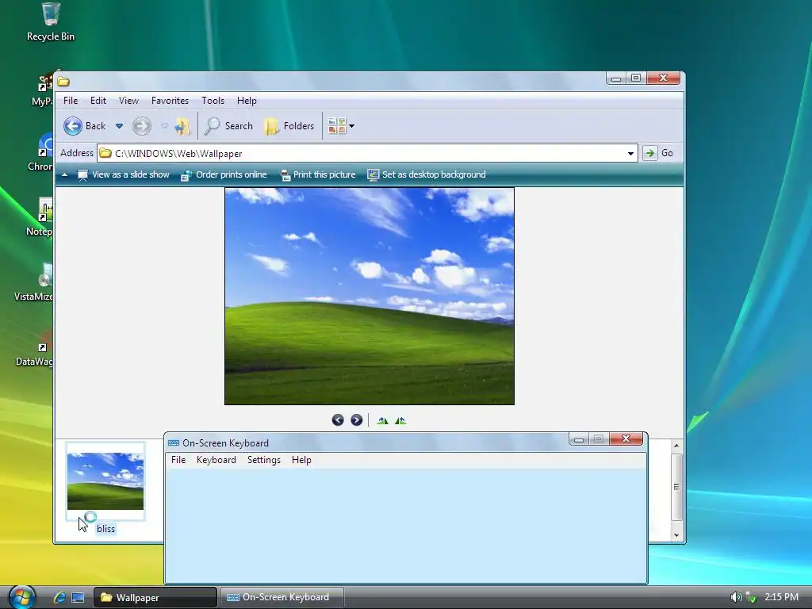Click Order prints online

coord(223,174)
